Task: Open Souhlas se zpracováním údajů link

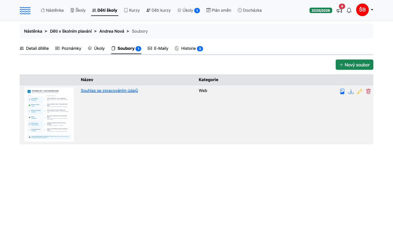Action: point(109,90)
